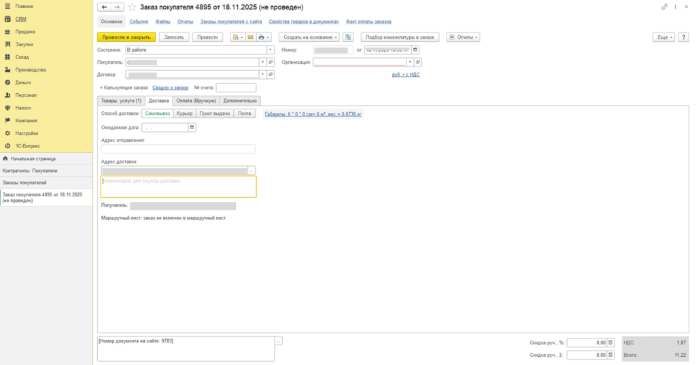The width and height of the screenshot is (696, 365).
Task: Open Договор record via its open icon
Action: [271, 75]
